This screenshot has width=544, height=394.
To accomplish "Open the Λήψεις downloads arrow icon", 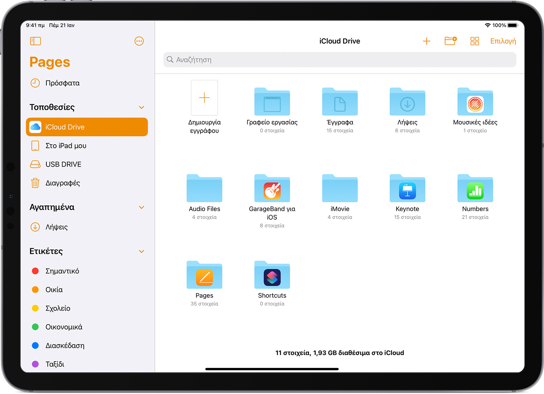I will tap(35, 227).
